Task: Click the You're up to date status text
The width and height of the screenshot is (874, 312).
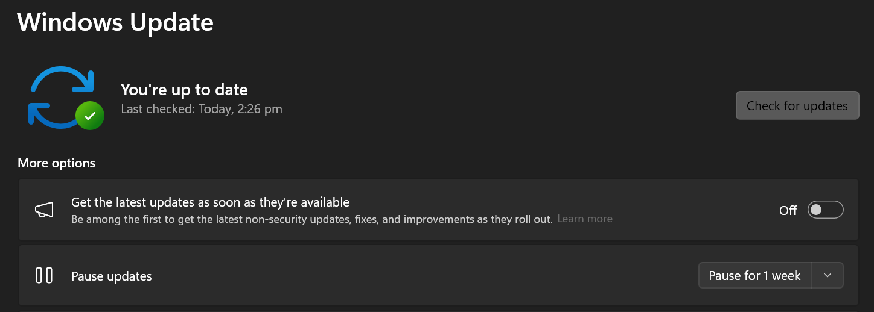Action: tap(184, 90)
